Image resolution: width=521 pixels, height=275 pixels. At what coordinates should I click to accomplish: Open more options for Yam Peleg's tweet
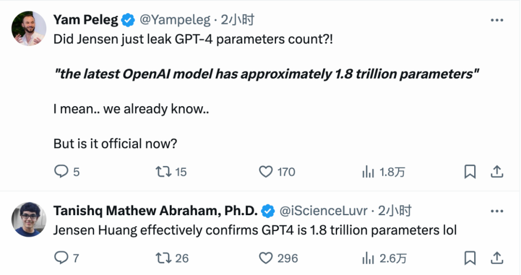click(497, 20)
